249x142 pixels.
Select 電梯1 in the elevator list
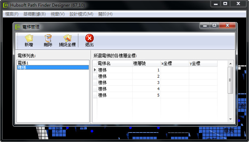pyautogui.click(x=23, y=63)
